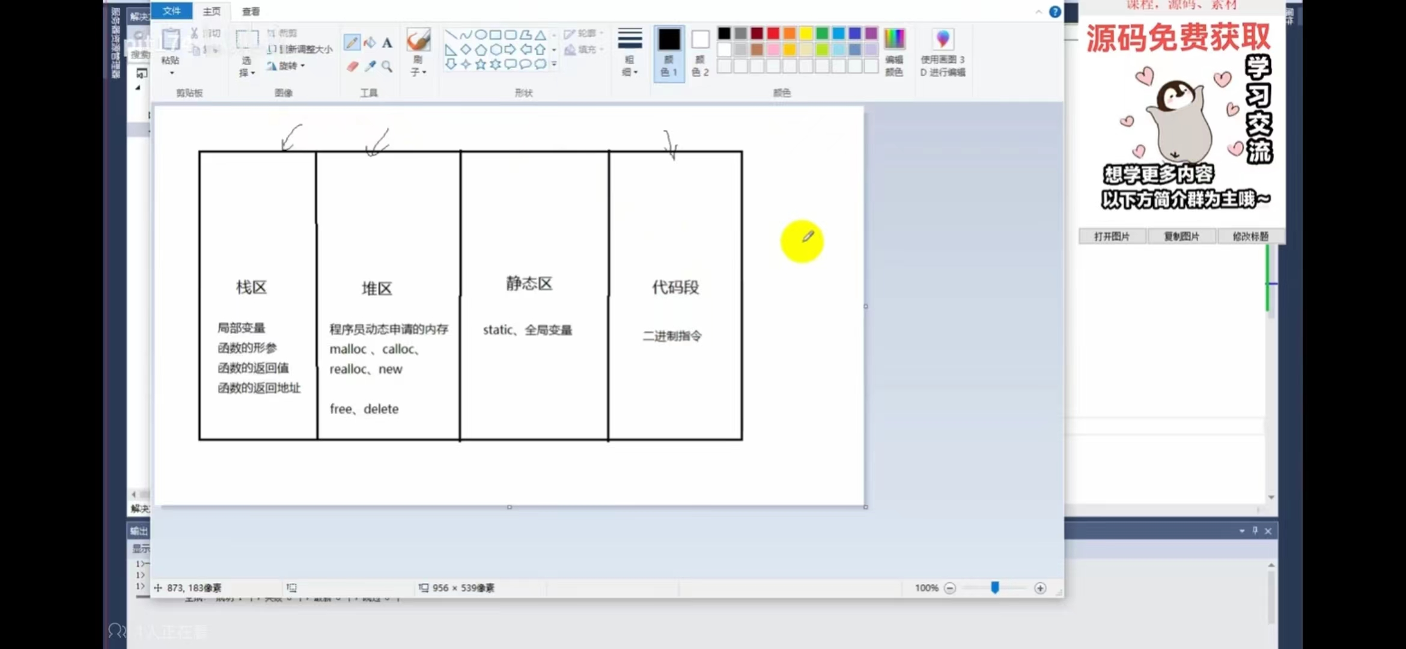
Task: Choose the five-point star shape
Action: tap(481, 64)
